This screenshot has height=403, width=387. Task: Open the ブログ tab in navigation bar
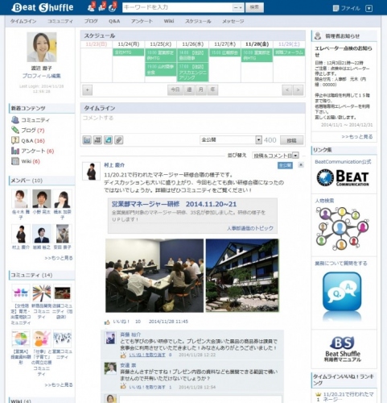point(91,21)
